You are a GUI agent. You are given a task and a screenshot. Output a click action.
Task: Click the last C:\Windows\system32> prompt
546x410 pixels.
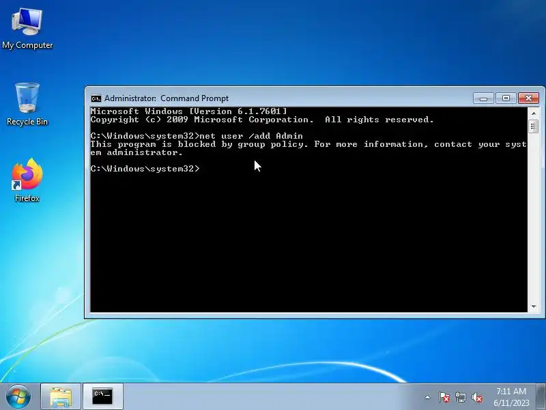pyautogui.click(x=145, y=169)
